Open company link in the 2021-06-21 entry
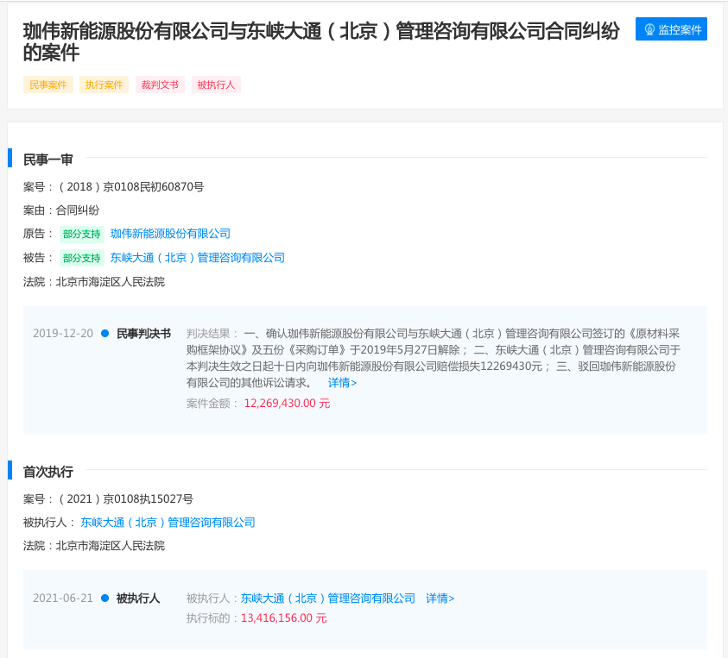This screenshot has width=728, height=658. [328, 598]
